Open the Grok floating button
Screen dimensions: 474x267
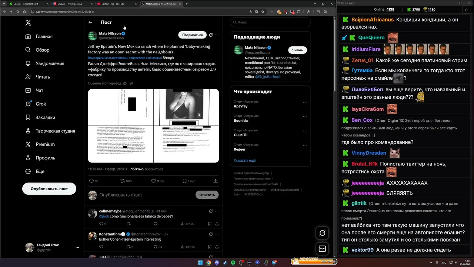tap(322, 233)
